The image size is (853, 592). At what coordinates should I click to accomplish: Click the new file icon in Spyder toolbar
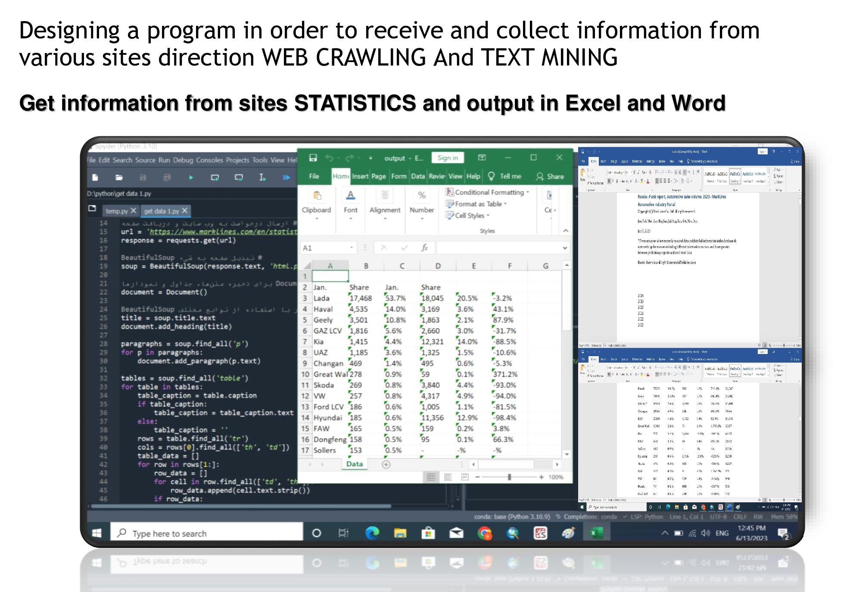click(95, 177)
